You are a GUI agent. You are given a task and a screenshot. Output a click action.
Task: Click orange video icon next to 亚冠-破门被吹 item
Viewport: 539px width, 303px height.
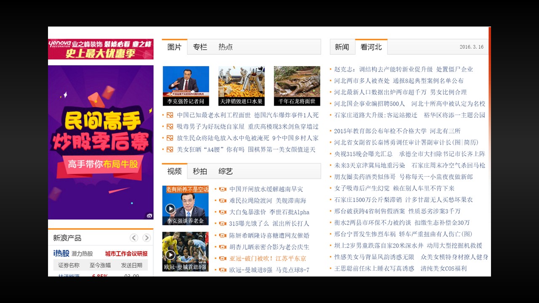click(223, 258)
